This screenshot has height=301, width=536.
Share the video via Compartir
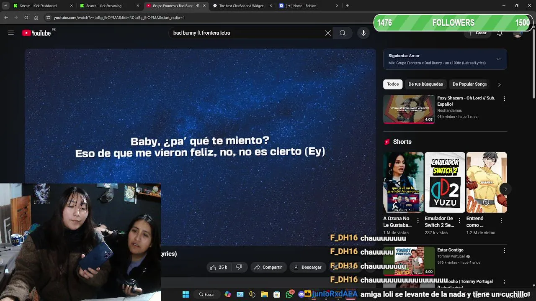coord(268,267)
